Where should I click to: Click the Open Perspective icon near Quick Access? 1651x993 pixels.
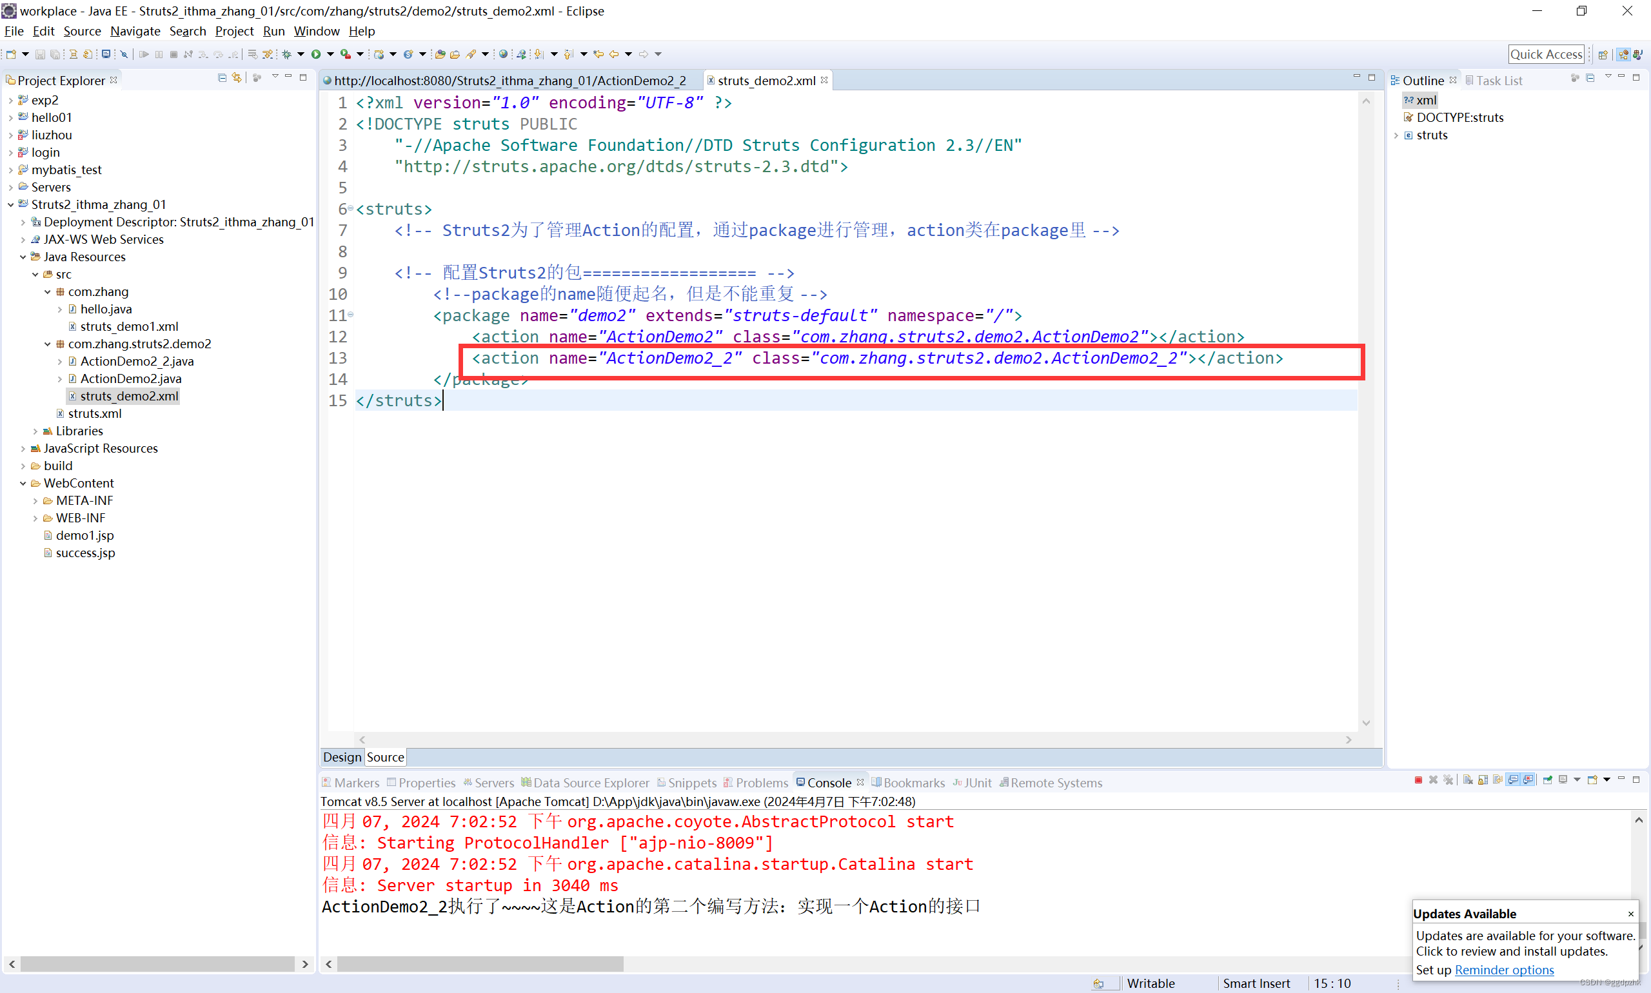coord(1603,55)
